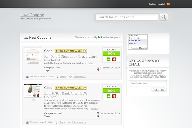Open the Register link
Viewport: 192px width, 128px height.
point(152,4)
